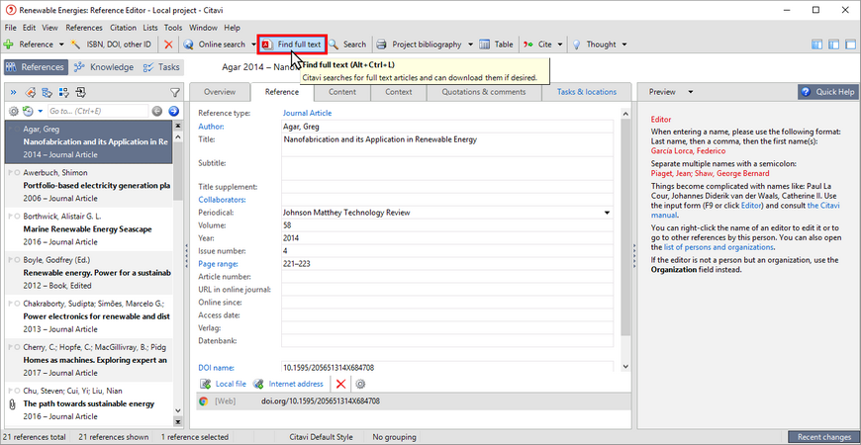Open the Reference dropdown arrow in toolbar
861x445 pixels.
click(x=61, y=44)
